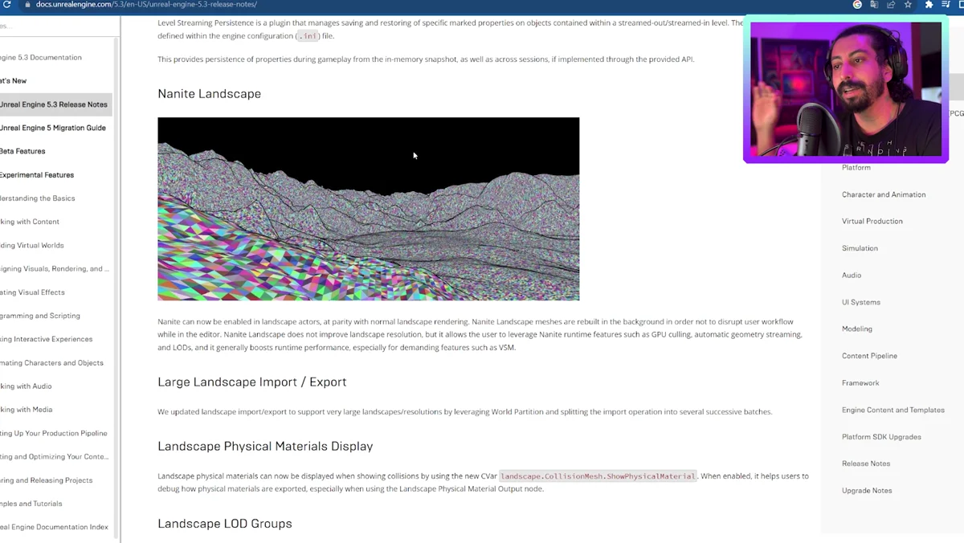964x543 pixels.
Task: Open Understanding the Basics sidebar entry
Action: click(38, 198)
